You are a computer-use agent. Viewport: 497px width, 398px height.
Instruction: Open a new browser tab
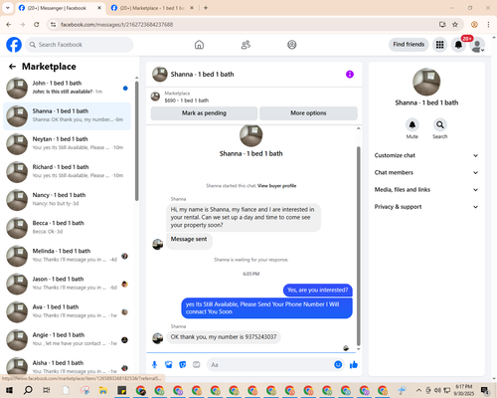click(x=206, y=8)
